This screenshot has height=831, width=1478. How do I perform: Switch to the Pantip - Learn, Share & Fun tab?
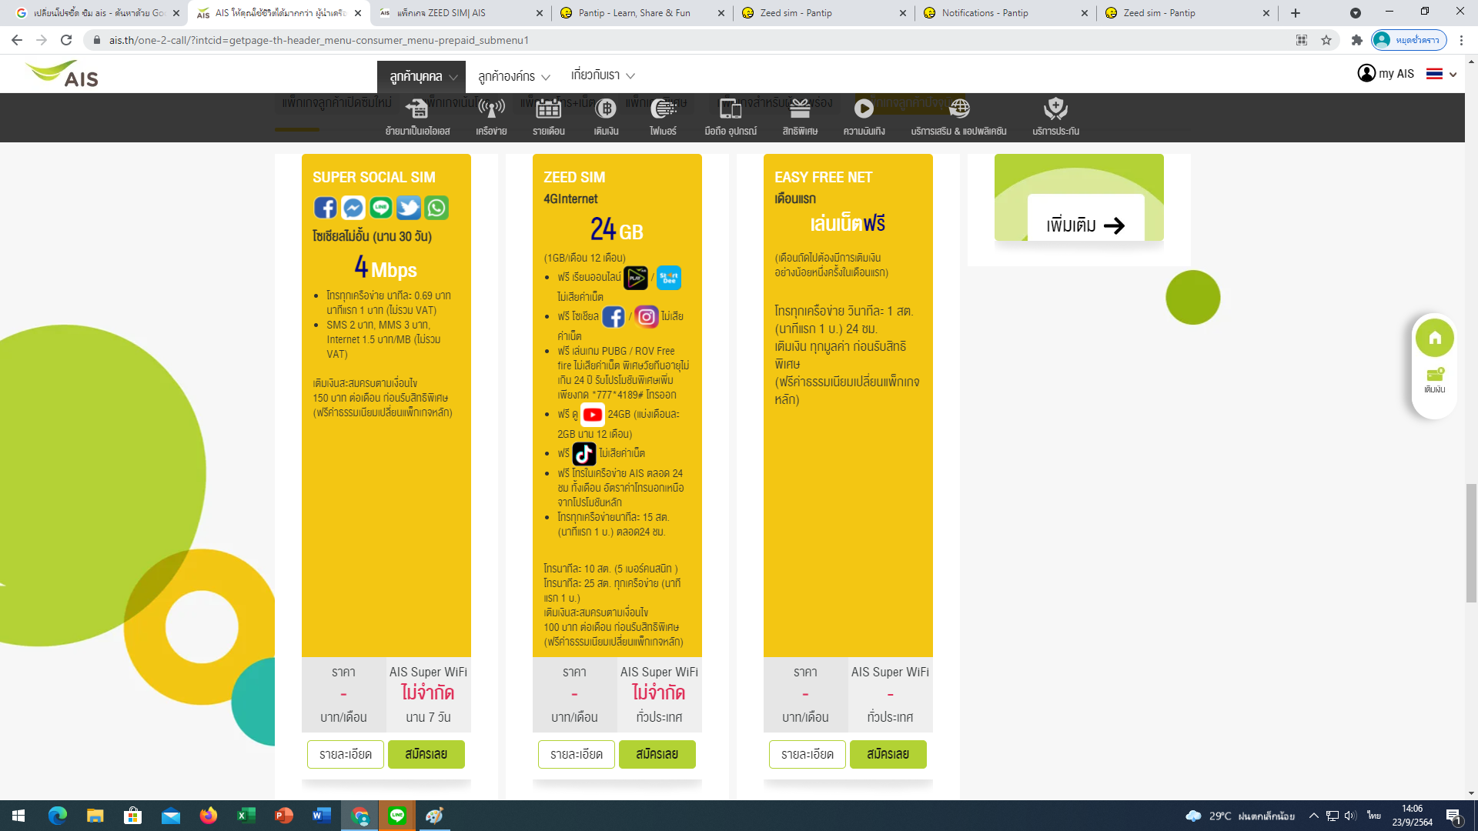point(642,13)
